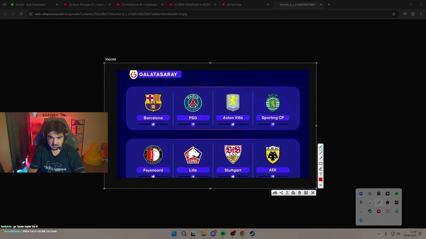This screenshot has height=239, width=426.
Task: Open the red color picker swatch
Action: click(320, 180)
